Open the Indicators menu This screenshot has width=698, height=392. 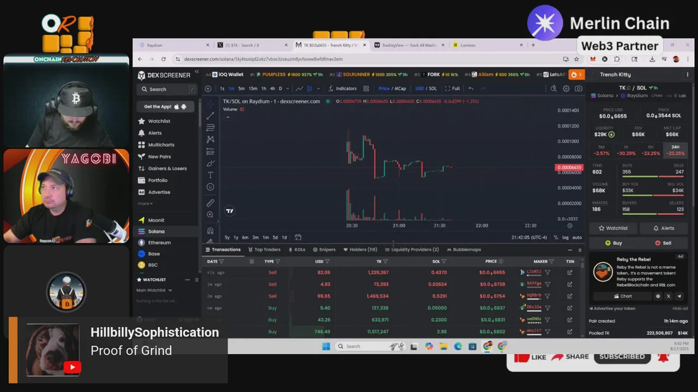342,88
